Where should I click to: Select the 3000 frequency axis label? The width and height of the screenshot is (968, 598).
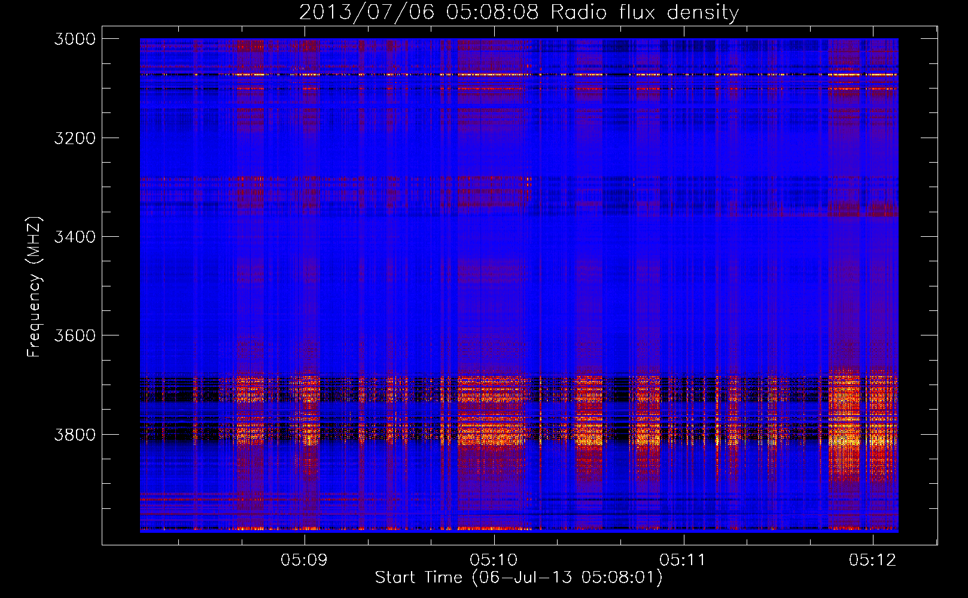75,39
